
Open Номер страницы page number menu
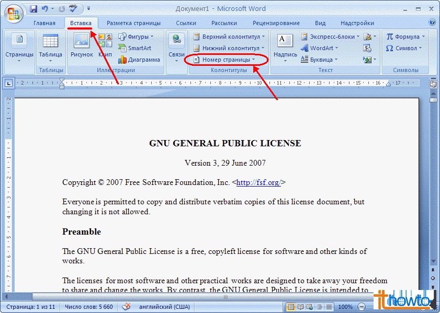[224, 60]
